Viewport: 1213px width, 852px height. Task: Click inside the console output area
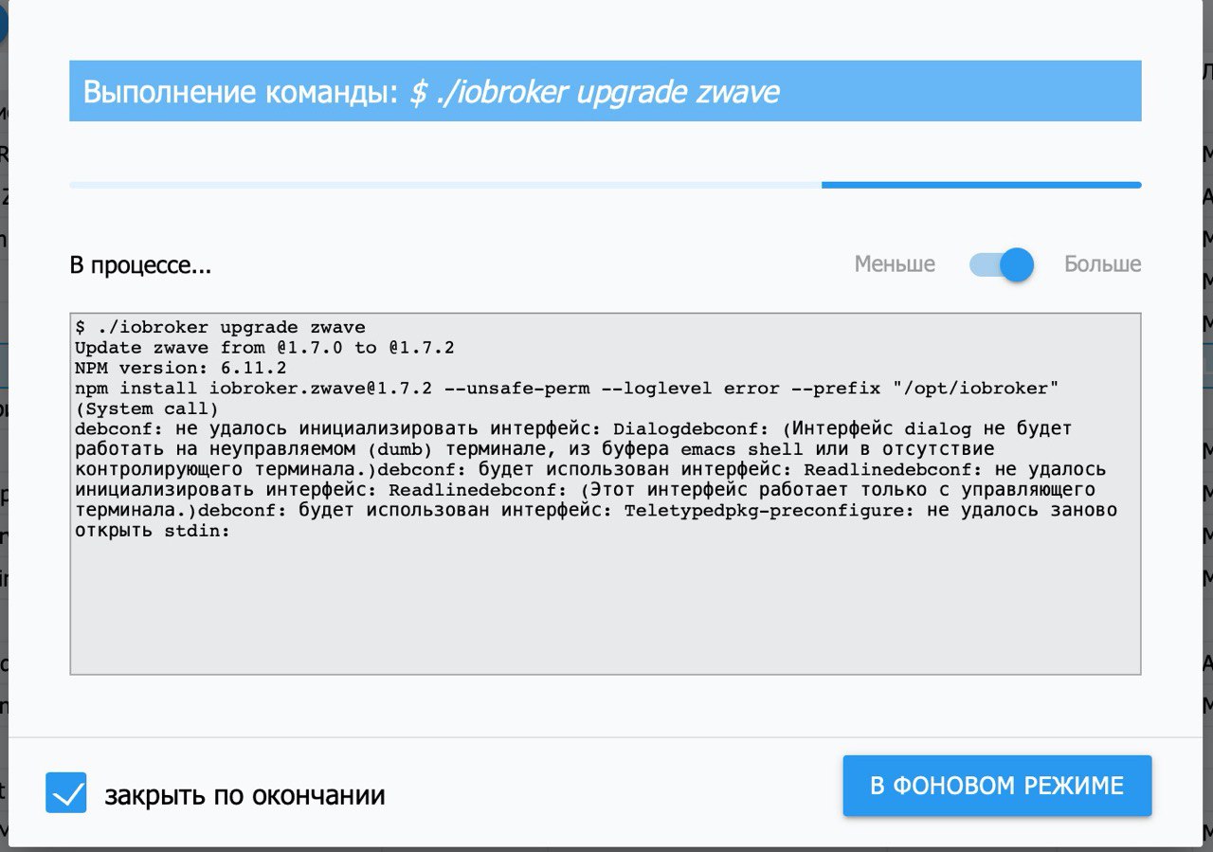605,494
